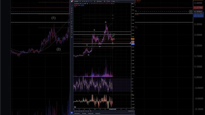The width and height of the screenshot is (205, 115).
Task: Open the indicator templates grid icon
Action: click(x=105, y=1)
